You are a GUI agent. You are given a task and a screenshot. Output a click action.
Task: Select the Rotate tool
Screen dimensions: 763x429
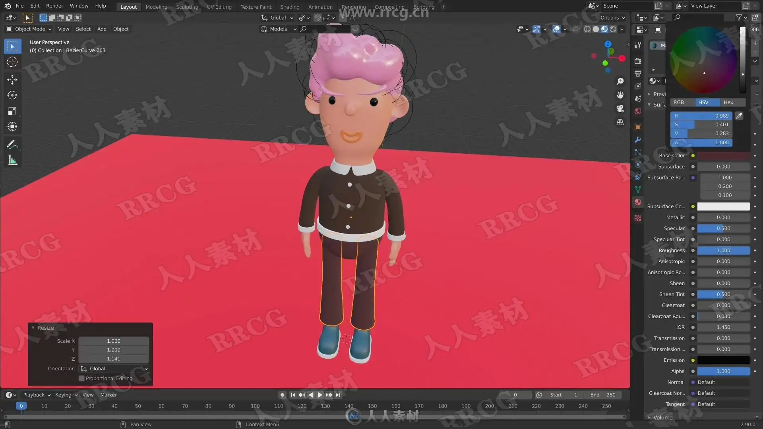tap(12, 95)
